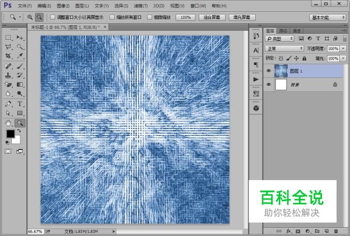Click the Zoom Out magnifier option
Screen dimensions: 350x236
(39, 17)
